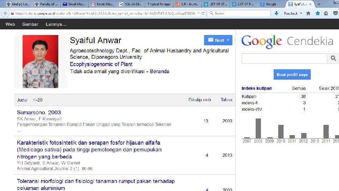The height and width of the screenshot is (191, 339).
Task: Open the 13 citations link for Sumarsono
Action: coord(206,121)
